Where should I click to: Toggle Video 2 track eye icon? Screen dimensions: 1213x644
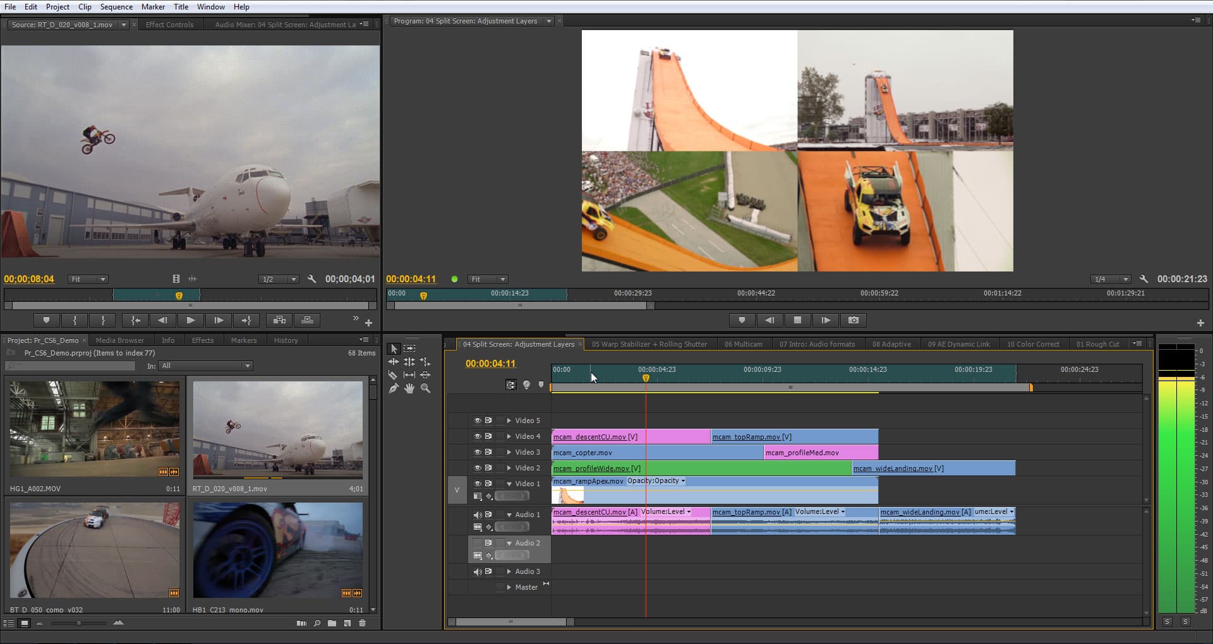point(478,468)
